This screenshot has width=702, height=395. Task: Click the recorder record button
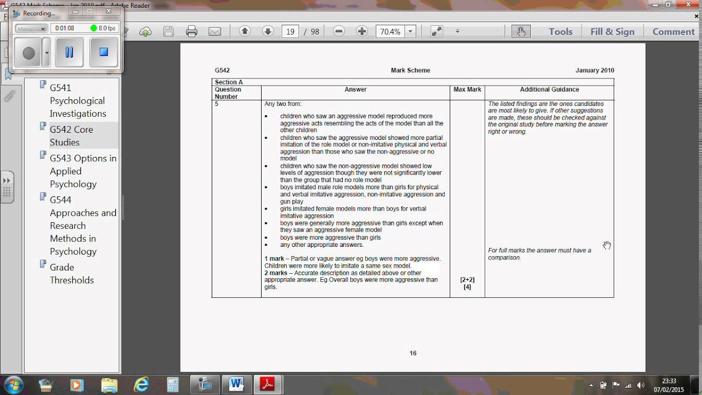(x=29, y=53)
